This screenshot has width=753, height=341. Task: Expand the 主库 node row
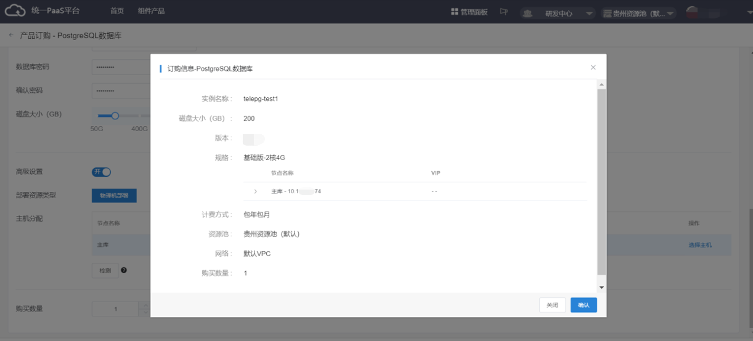pyautogui.click(x=256, y=191)
